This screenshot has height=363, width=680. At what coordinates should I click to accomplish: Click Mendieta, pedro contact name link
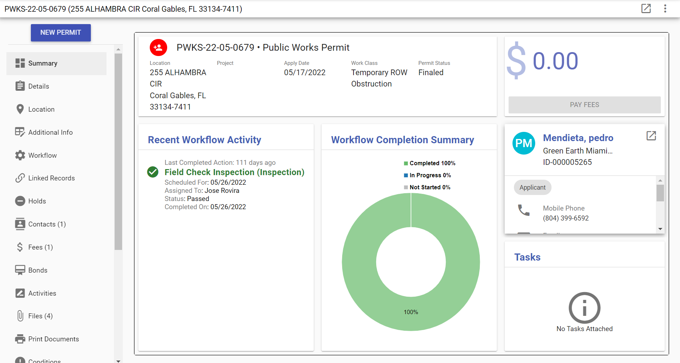(578, 138)
